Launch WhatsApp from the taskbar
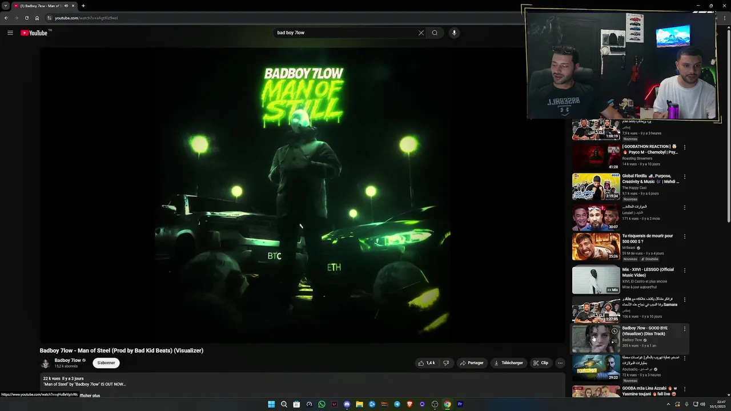This screenshot has height=411, width=731. coord(322,404)
